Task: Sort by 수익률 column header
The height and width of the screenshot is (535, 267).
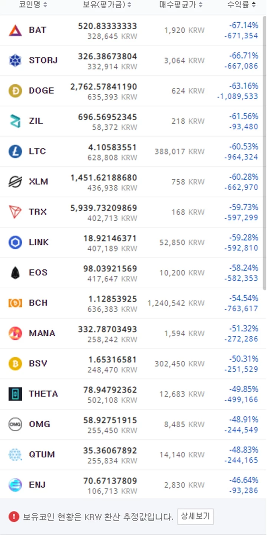Action: click(241, 5)
